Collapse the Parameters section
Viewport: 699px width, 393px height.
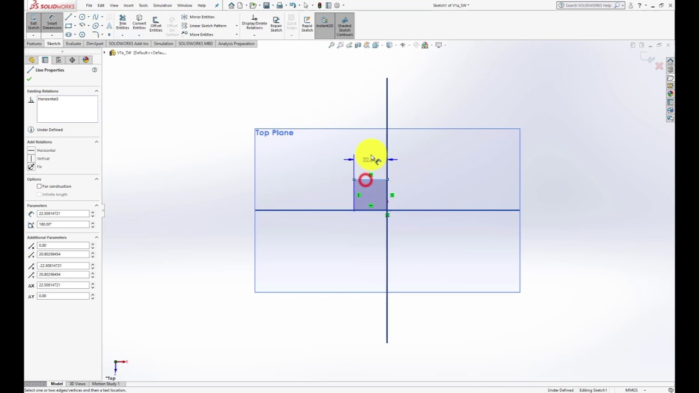[97, 206]
